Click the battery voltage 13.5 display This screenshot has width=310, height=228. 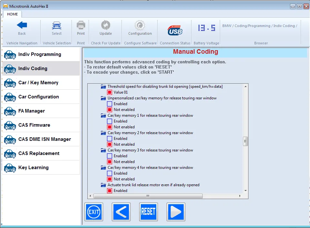click(207, 28)
